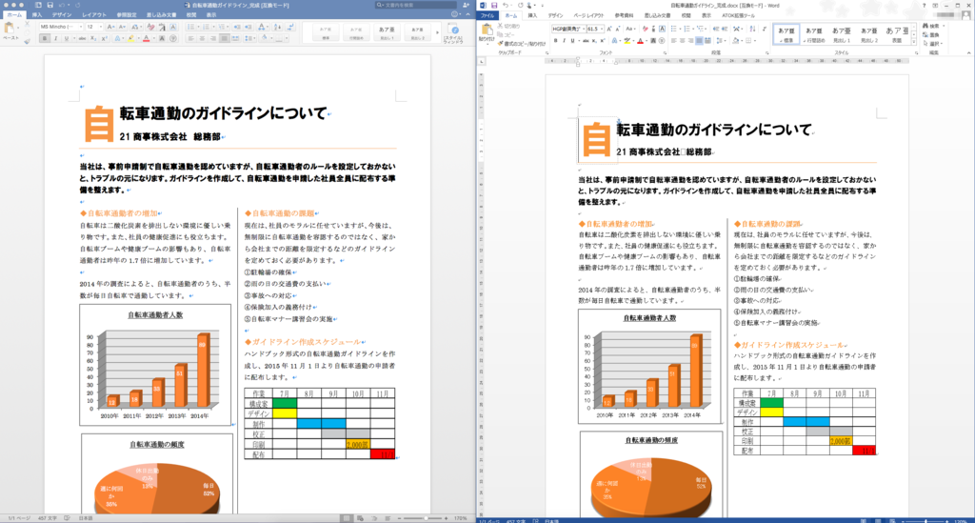Screen dimensions: 975x523
Task: Toggle Subscript in the Mac Word ribbon
Action: click(92, 38)
